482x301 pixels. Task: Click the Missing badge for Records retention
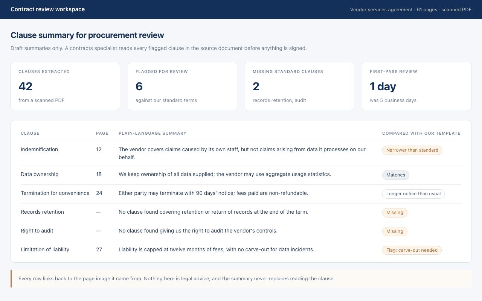395,213
